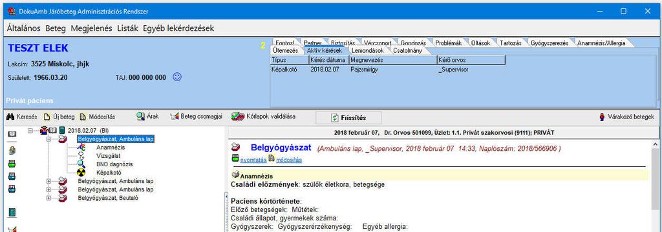Open Beteg csomagjai packages
Viewport: 662px width, 232px height.
coord(197,117)
